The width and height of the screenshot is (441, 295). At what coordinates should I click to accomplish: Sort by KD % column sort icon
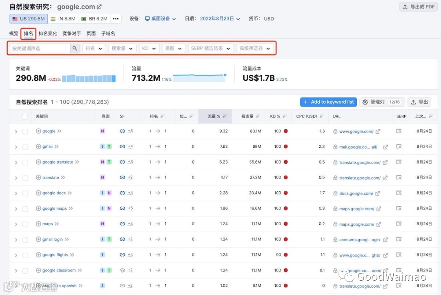(285, 116)
